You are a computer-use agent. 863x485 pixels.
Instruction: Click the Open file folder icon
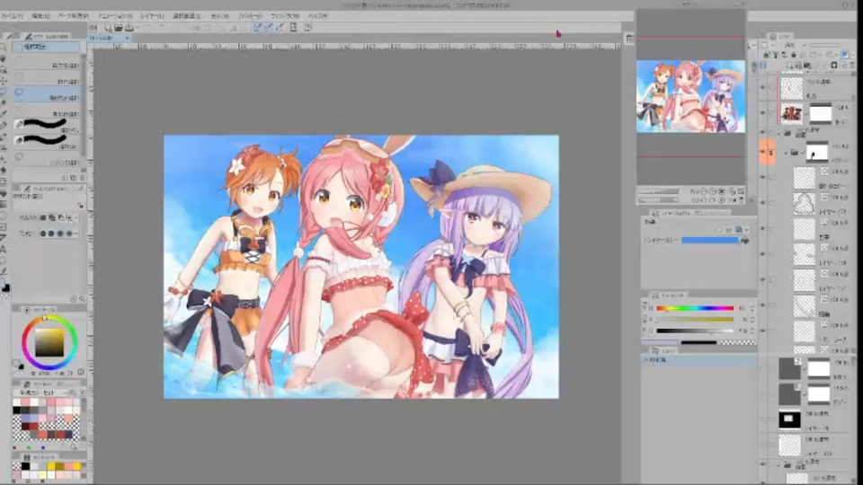click(x=119, y=28)
